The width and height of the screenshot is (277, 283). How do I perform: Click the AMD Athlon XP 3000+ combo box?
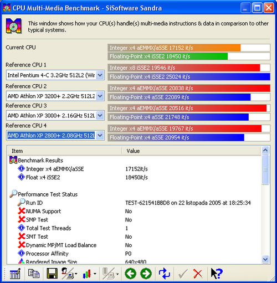[x=55, y=116]
